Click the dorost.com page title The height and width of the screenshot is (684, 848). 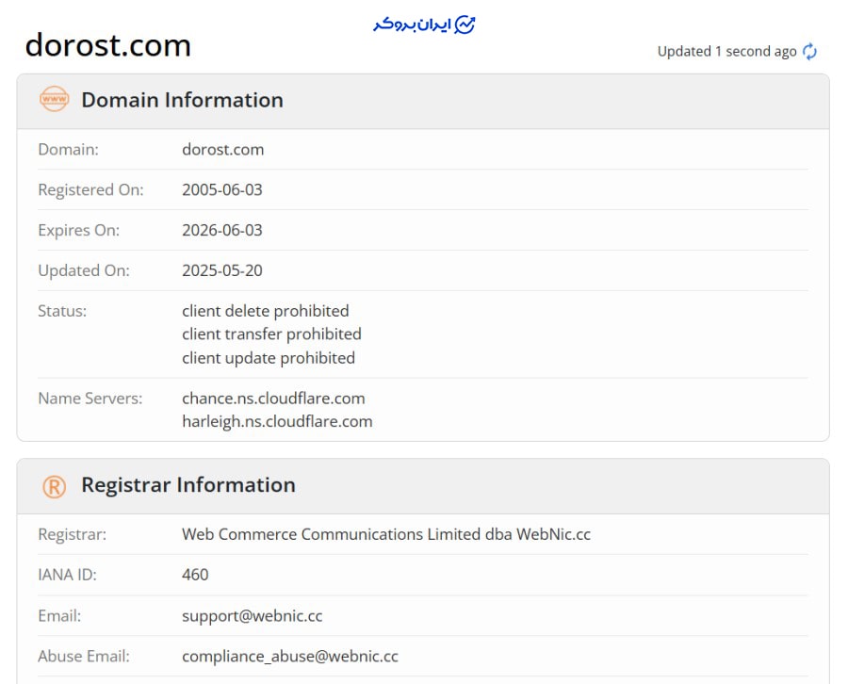[107, 45]
